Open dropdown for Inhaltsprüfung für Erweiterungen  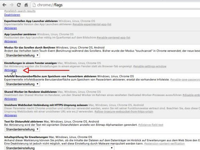pyautogui.click(x=60, y=148)
